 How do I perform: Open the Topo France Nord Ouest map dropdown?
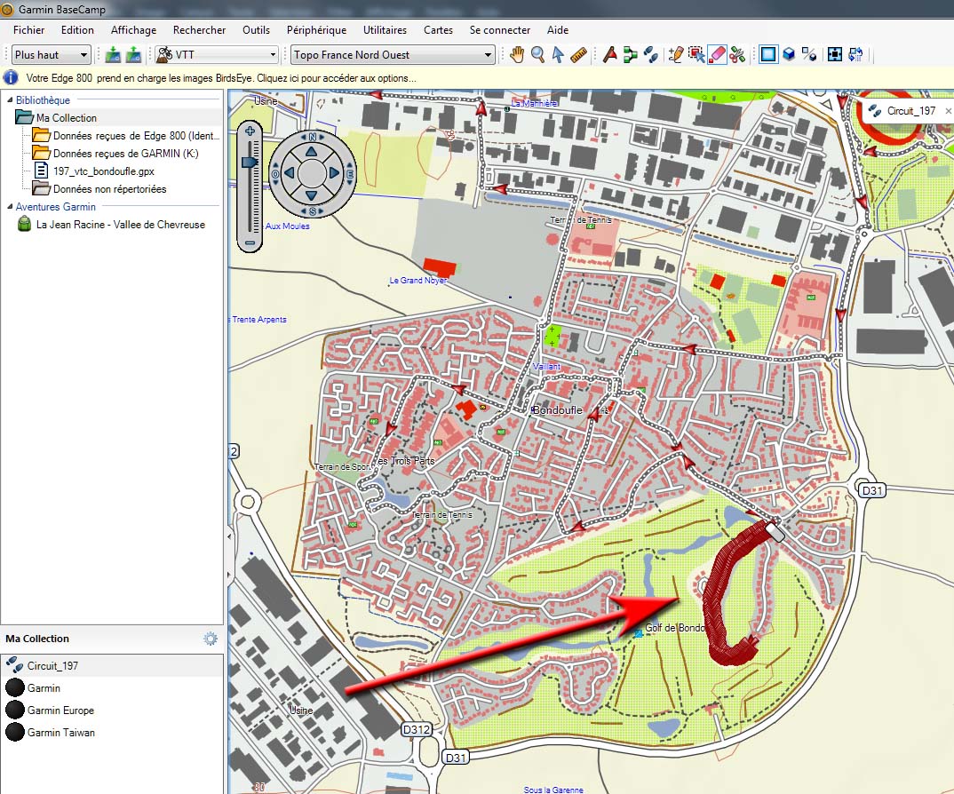(x=393, y=55)
